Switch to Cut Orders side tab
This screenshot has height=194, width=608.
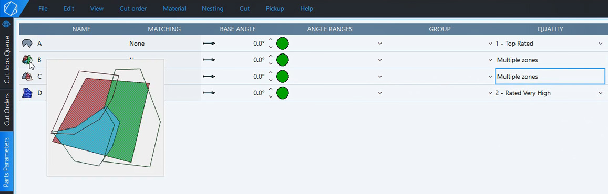click(x=7, y=109)
